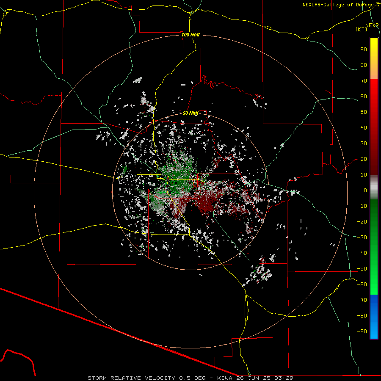
Task: Click the 10 value on the velocity scale
Action: (x=364, y=175)
